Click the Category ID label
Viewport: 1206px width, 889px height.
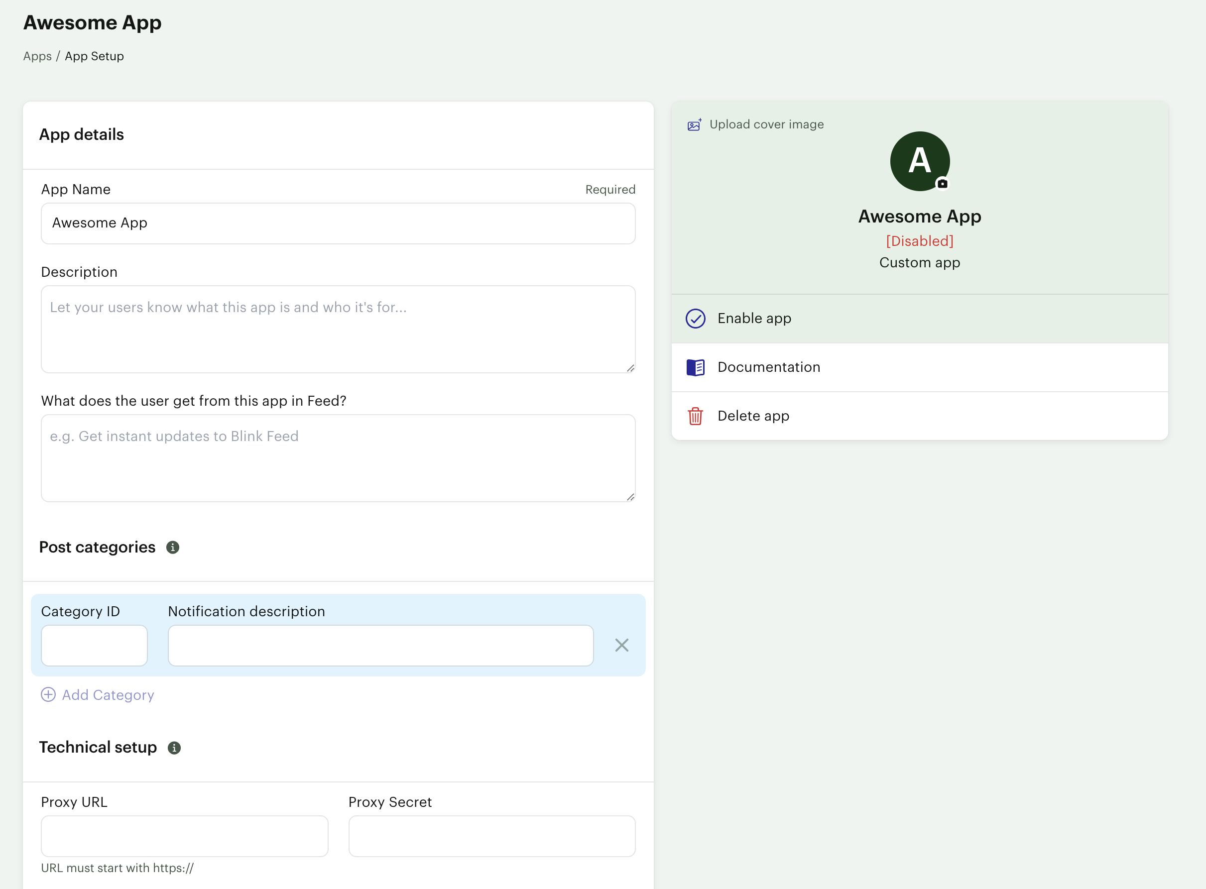click(x=81, y=611)
